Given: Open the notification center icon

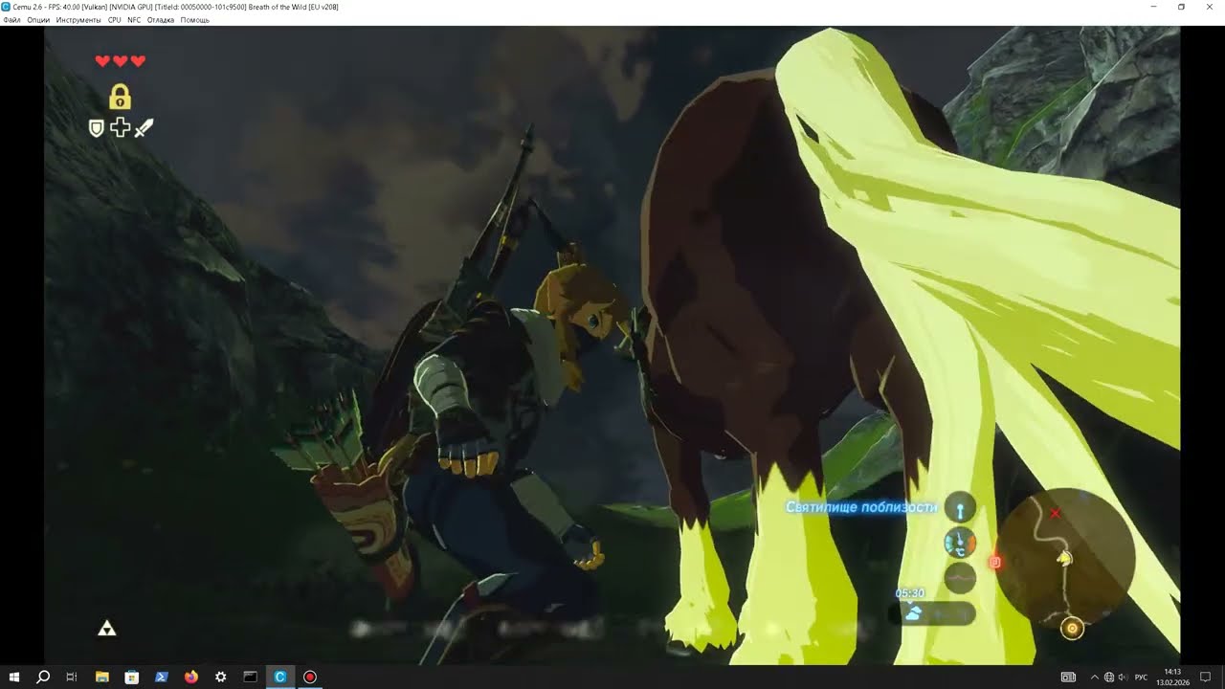Looking at the screenshot, I should 1206,677.
